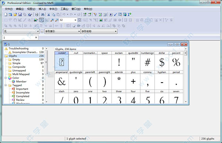The width and height of the screenshot is (222, 143).
Task: Click the globe web icon in the toolbar
Action: pyautogui.click(x=125, y=14)
